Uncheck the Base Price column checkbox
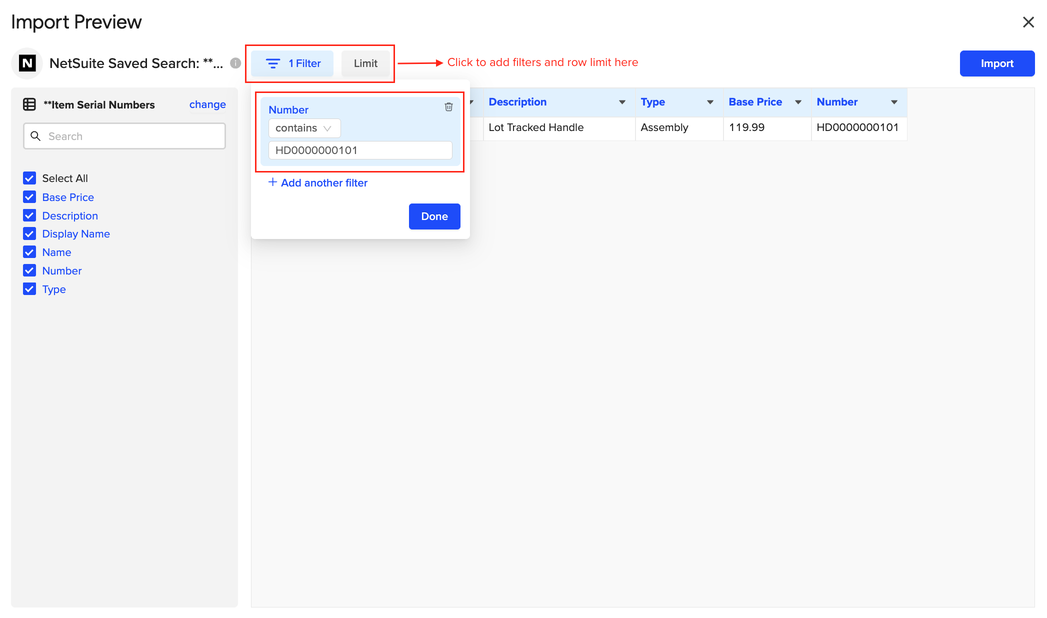This screenshot has height=618, width=1047. (29, 197)
